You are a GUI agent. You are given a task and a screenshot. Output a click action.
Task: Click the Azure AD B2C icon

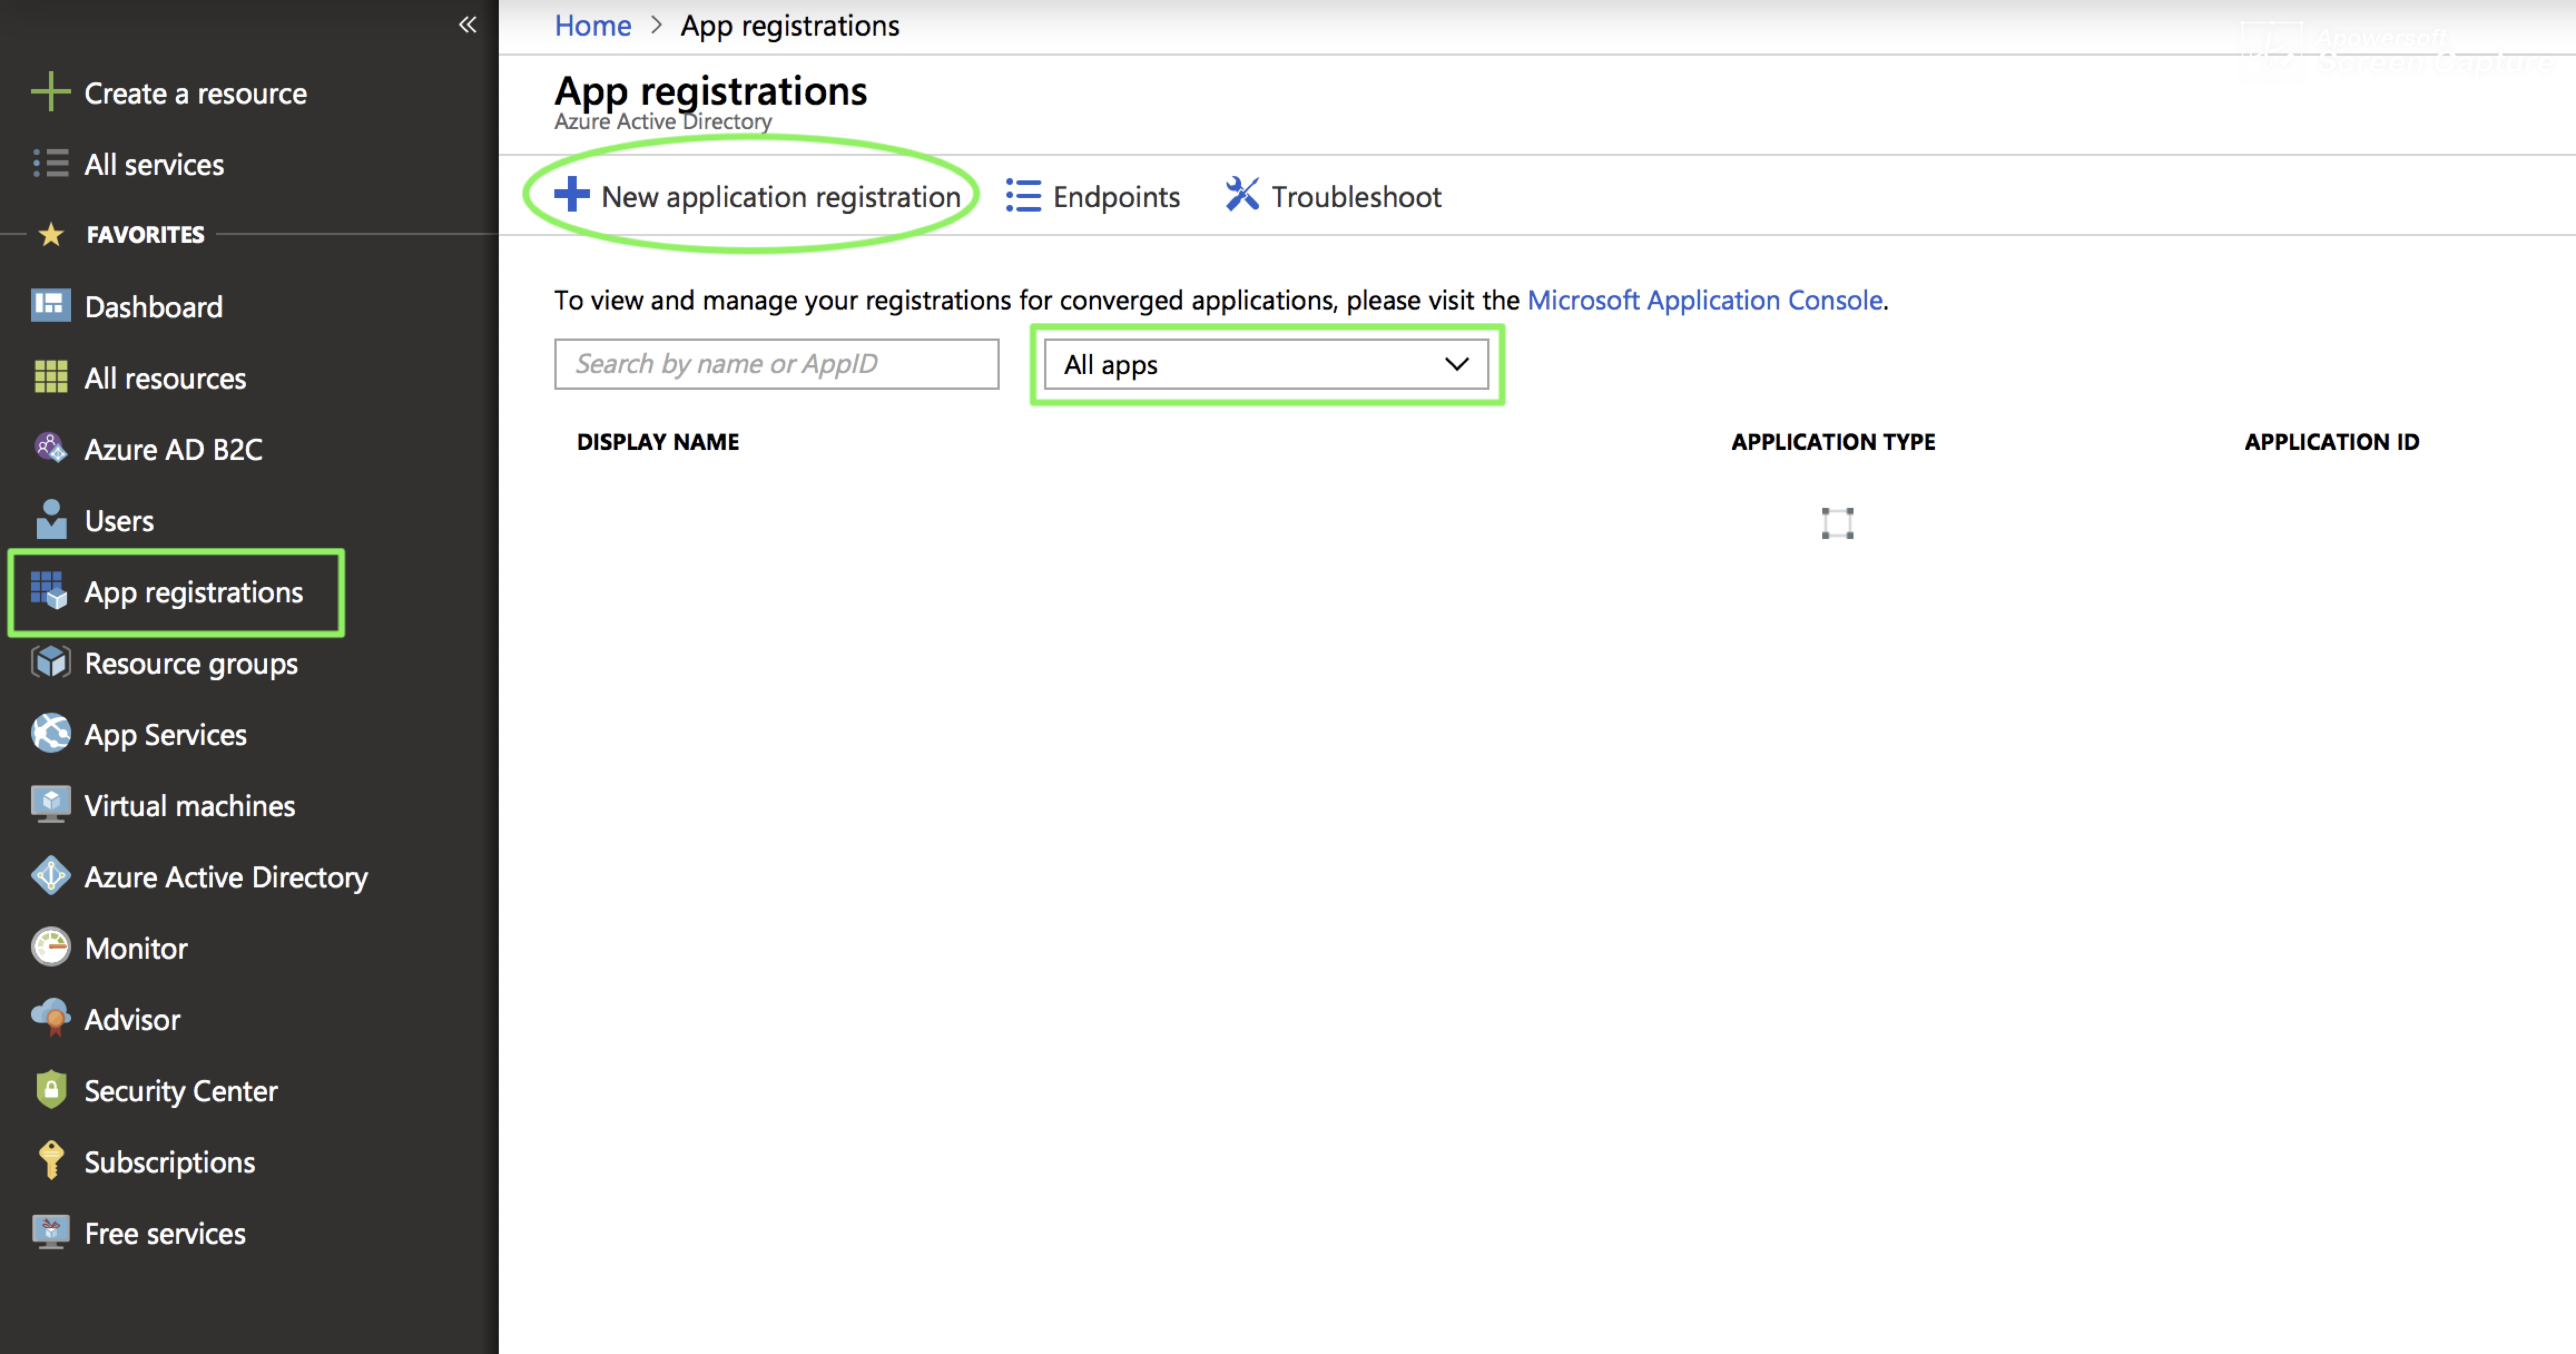point(51,448)
